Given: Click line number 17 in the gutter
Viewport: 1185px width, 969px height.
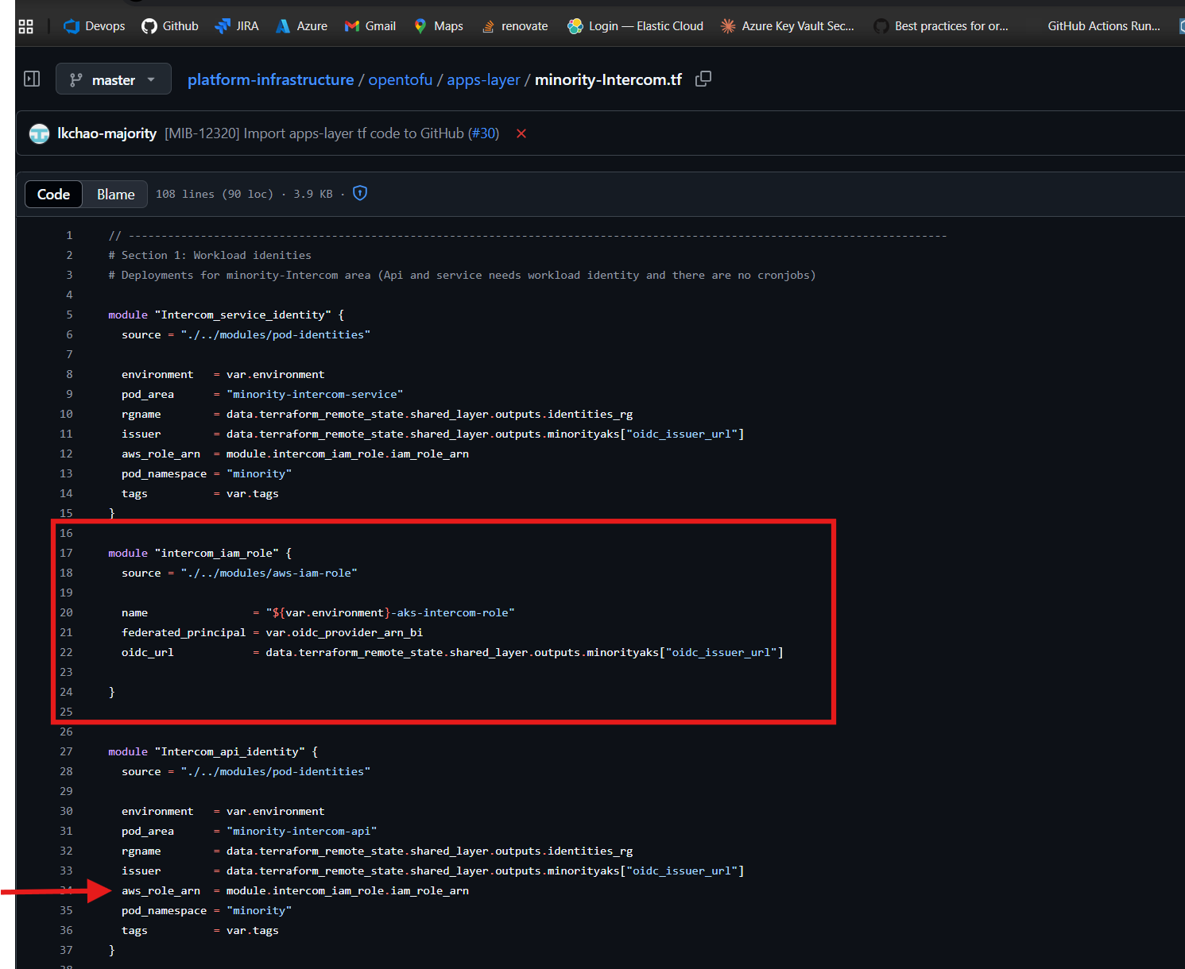Looking at the screenshot, I should click(66, 553).
